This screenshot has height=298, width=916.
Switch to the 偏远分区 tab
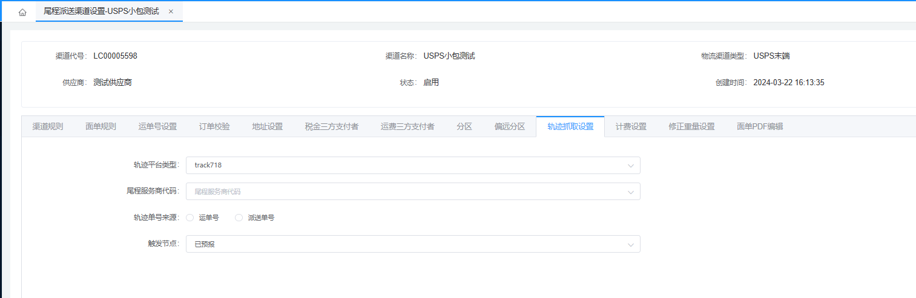510,126
